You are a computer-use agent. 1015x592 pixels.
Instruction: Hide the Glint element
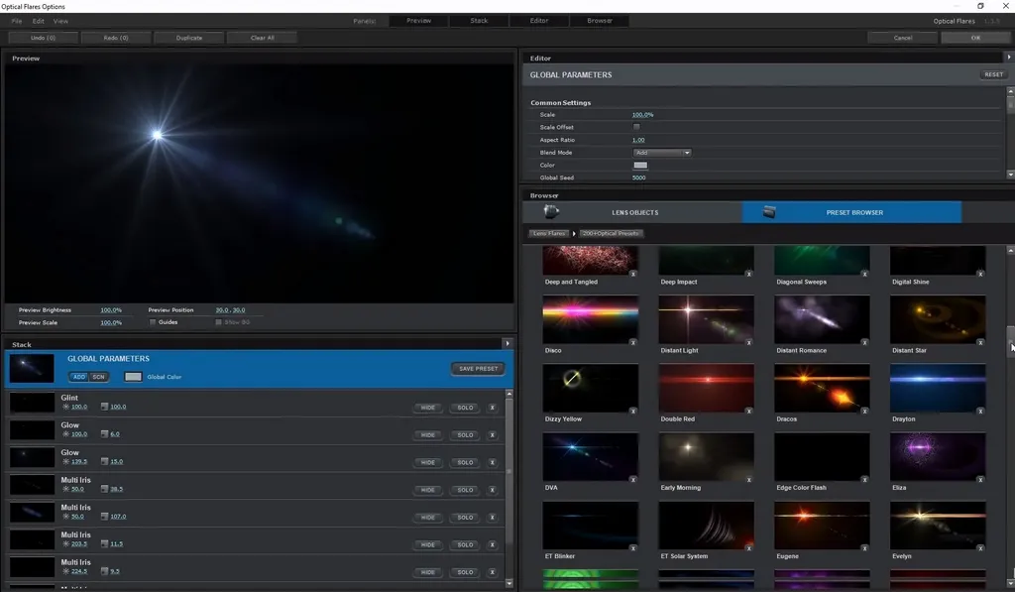tap(428, 408)
